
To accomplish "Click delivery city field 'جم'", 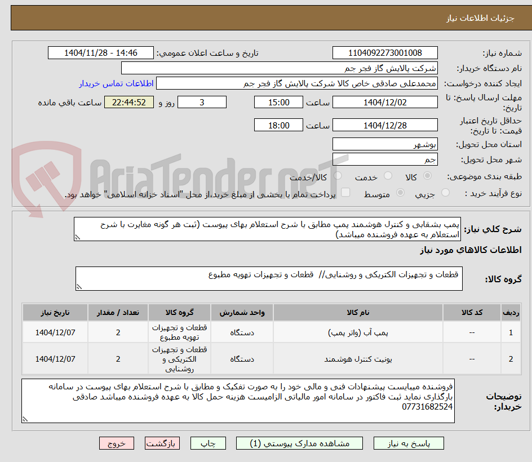I will pyautogui.click(x=385, y=159).
